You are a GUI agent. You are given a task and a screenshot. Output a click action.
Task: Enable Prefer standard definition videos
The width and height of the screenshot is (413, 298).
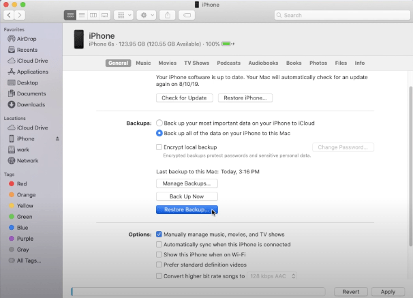[x=159, y=265]
